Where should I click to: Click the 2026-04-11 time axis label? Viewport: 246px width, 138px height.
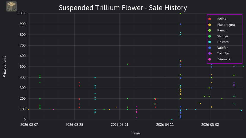point(165,125)
